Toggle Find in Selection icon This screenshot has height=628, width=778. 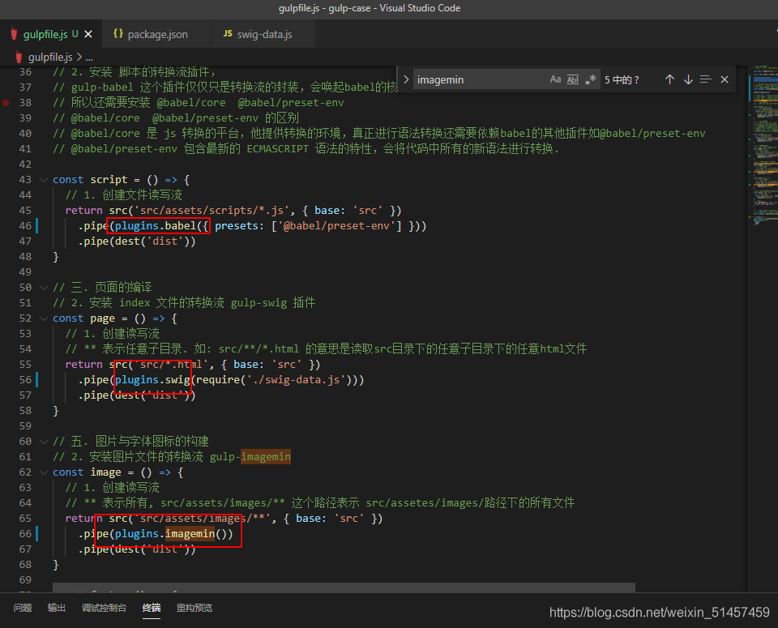click(x=706, y=79)
